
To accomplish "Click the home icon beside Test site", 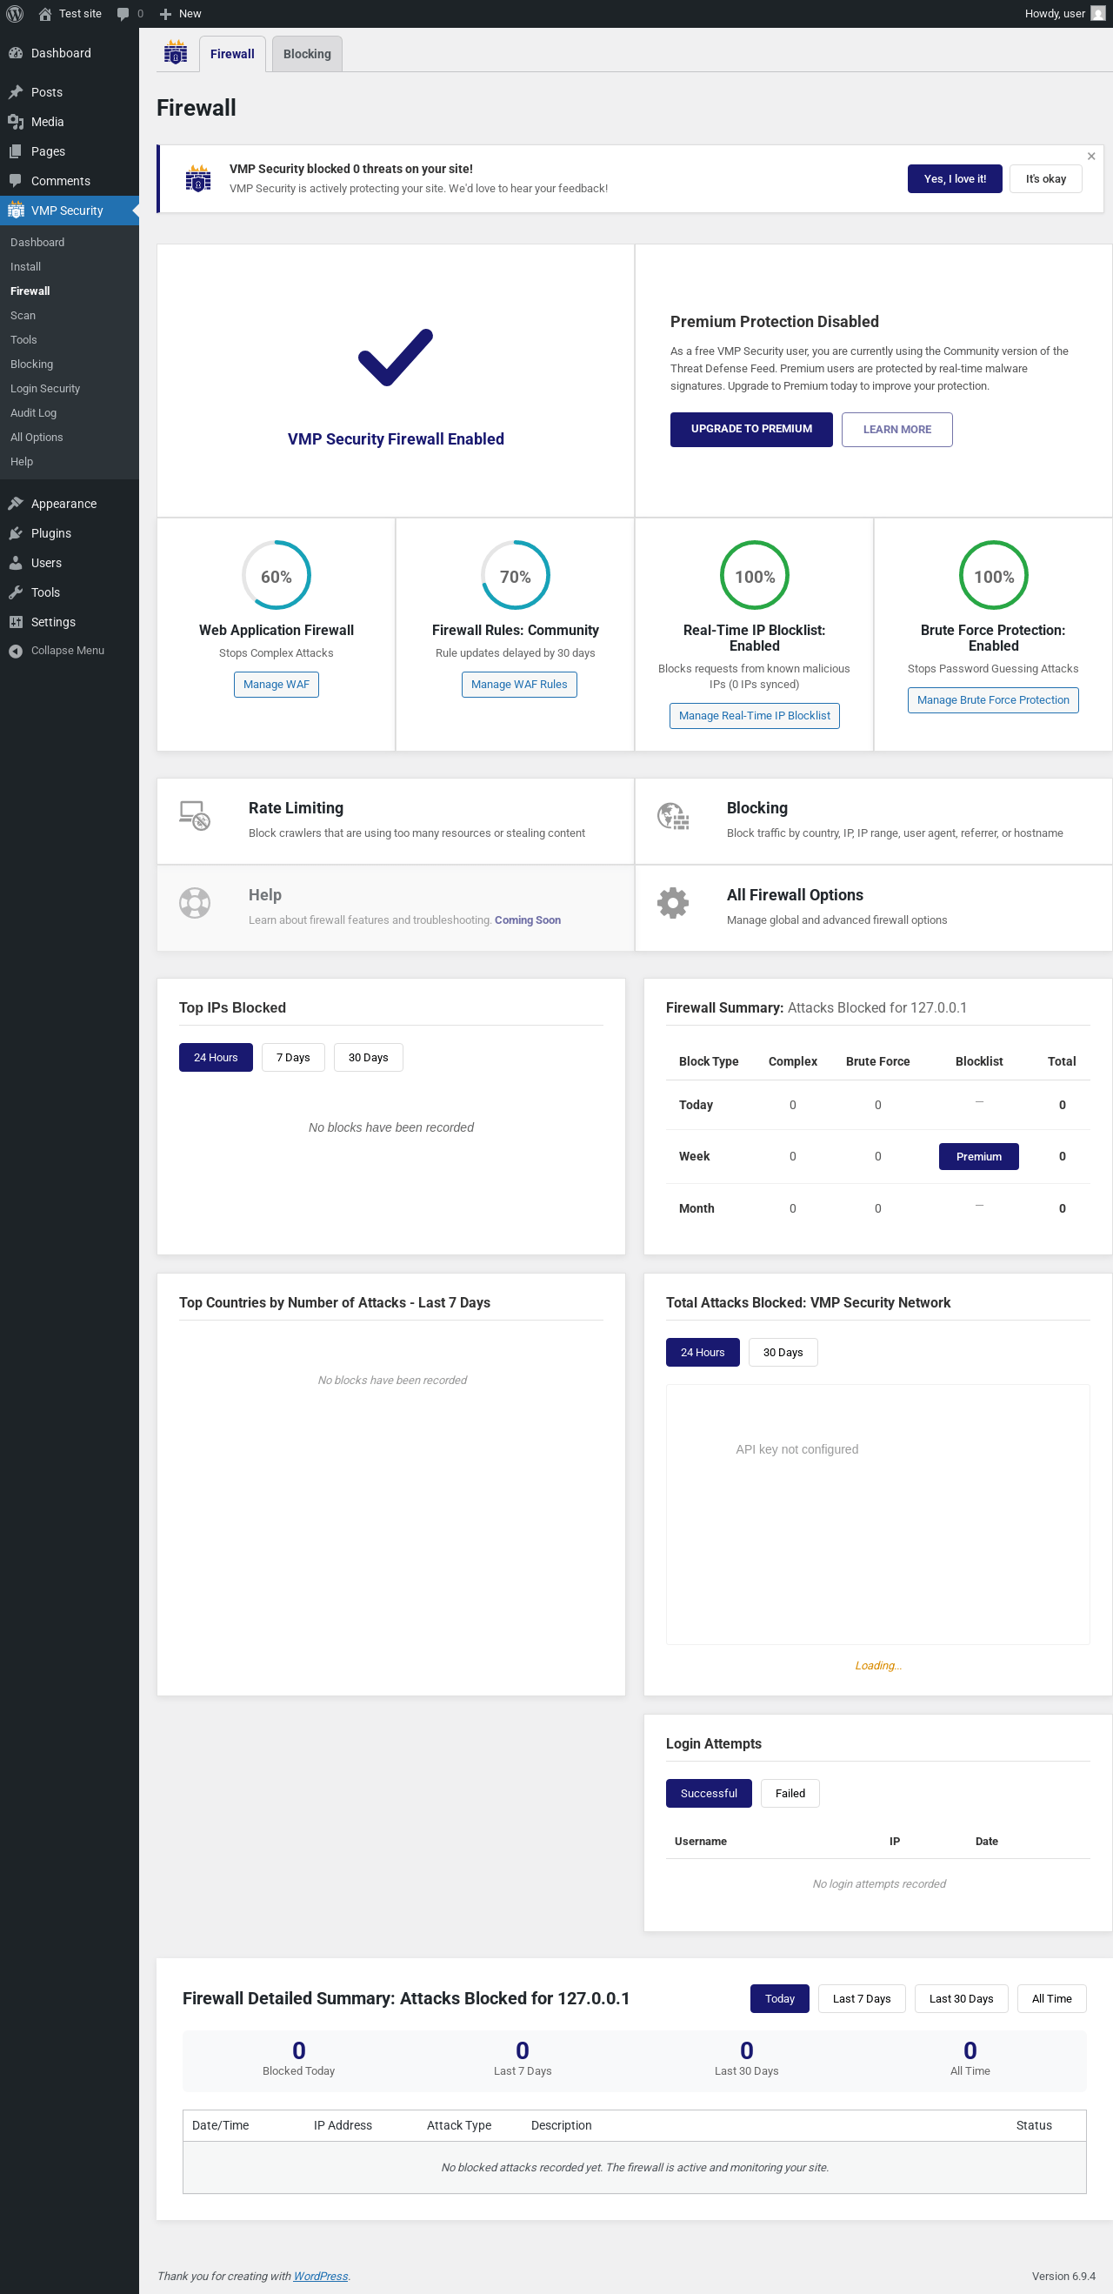I will click(x=45, y=13).
